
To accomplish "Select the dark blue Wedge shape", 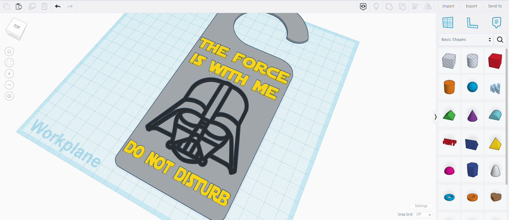I will [x=472, y=144].
